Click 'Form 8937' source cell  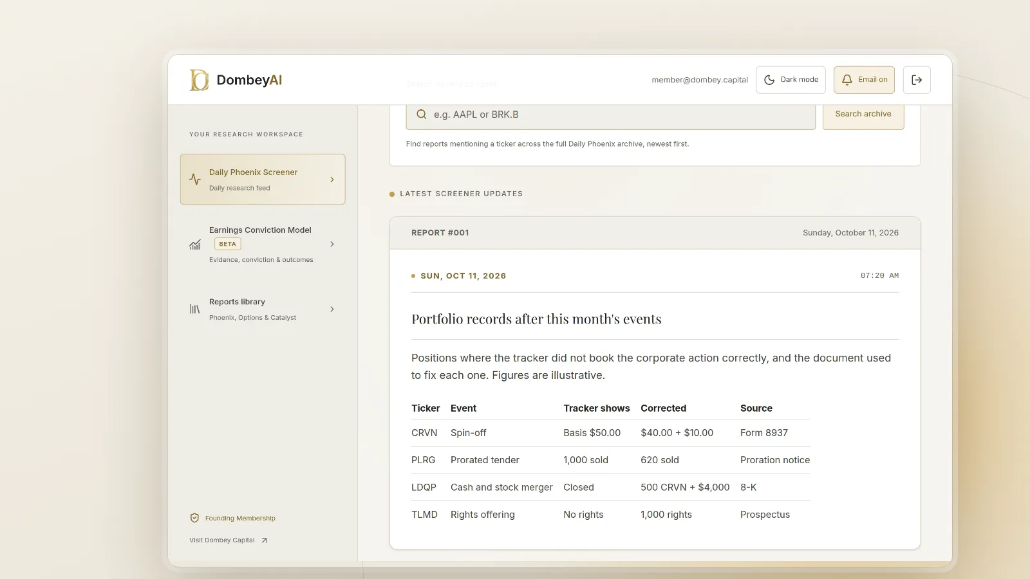764,433
